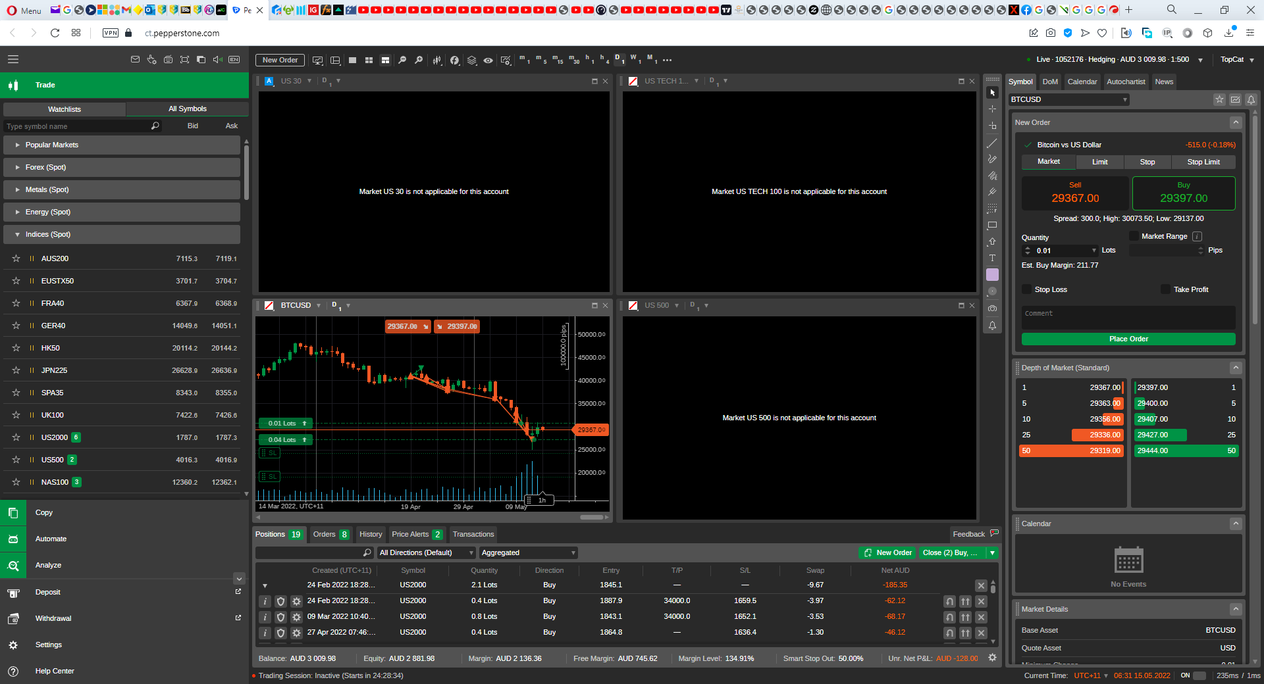This screenshot has height=684, width=1264.
Task: Click the green Place Order button
Action: click(1128, 339)
